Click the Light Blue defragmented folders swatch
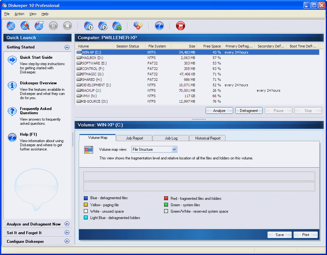 point(86,217)
